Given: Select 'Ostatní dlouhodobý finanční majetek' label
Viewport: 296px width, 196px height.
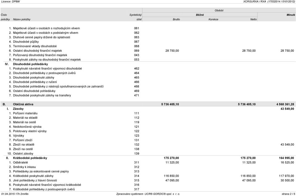Looking at the screenshot, I should [x=37, y=51].
